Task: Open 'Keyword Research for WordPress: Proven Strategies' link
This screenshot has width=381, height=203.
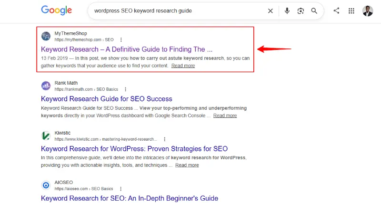Action: [x=134, y=148]
